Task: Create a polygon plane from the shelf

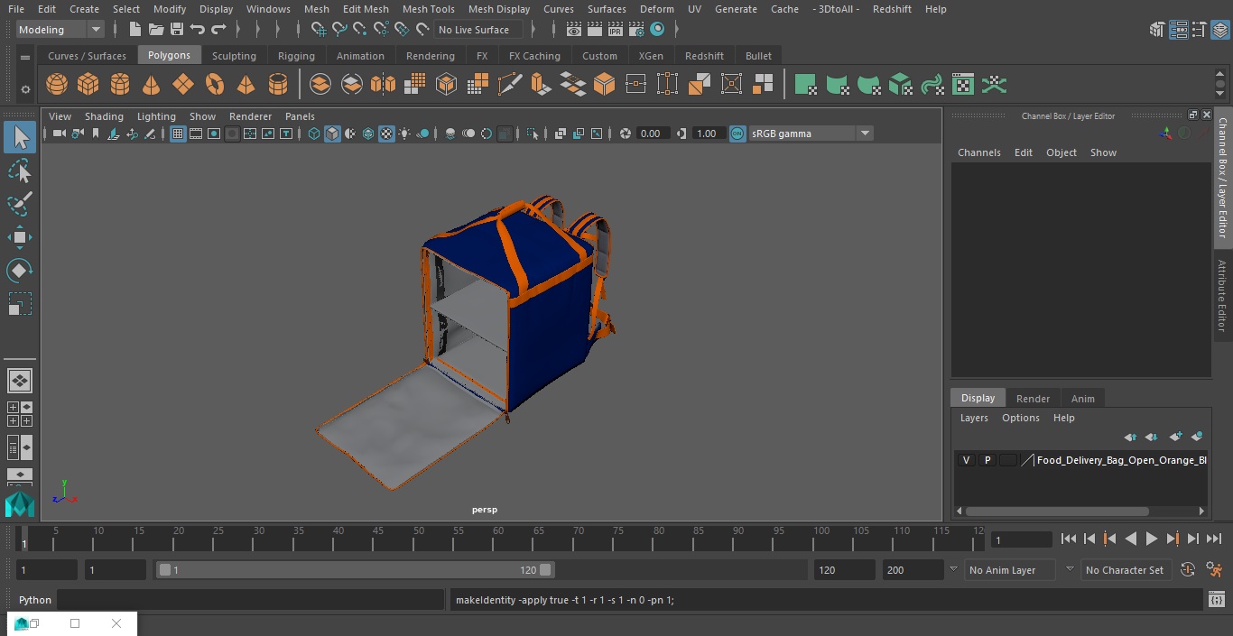Action: [183, 85]
